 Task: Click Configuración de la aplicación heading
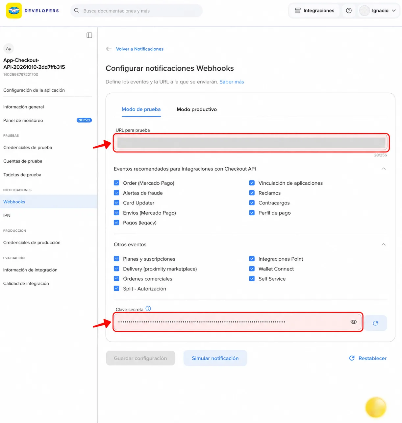34,90
